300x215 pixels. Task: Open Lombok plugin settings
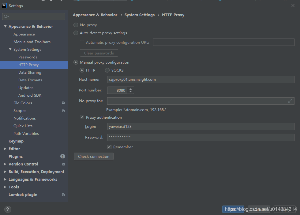[x=23, y=195]
